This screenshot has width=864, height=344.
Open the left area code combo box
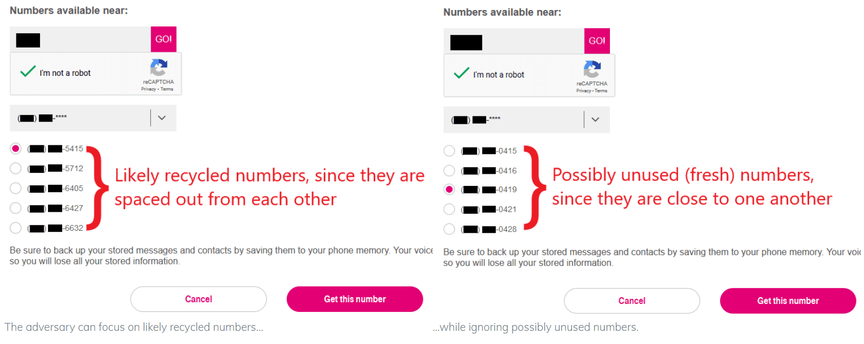[x=79, y=118]
